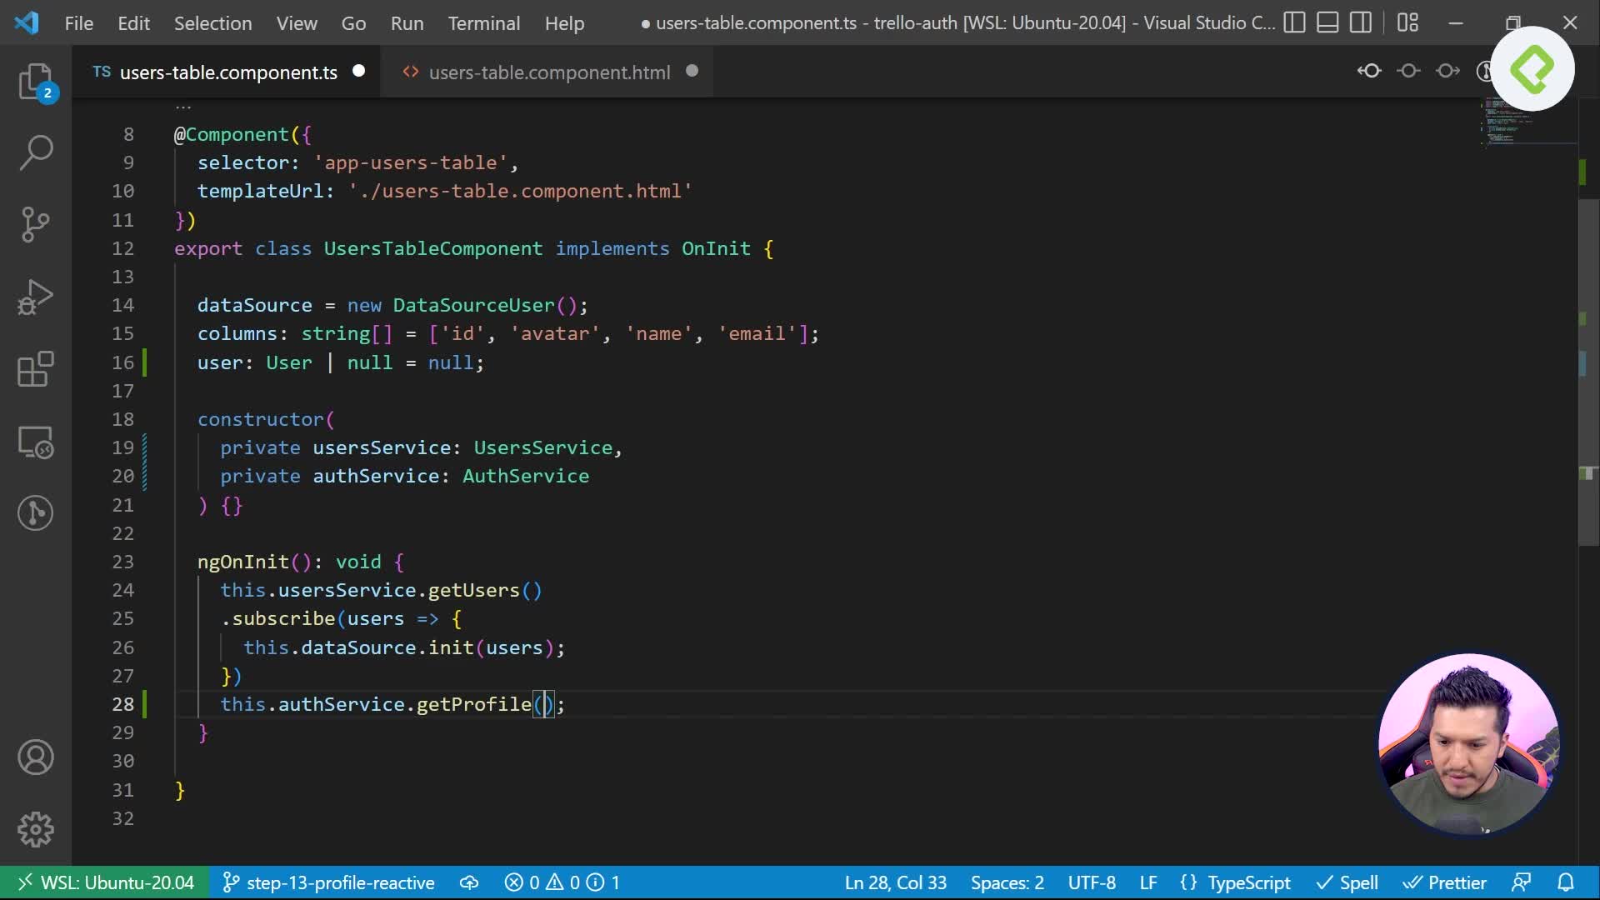Change indentation via Spaces: 2
Viewport: 1600px width, 900px height.
click(x=1007, y=882)
